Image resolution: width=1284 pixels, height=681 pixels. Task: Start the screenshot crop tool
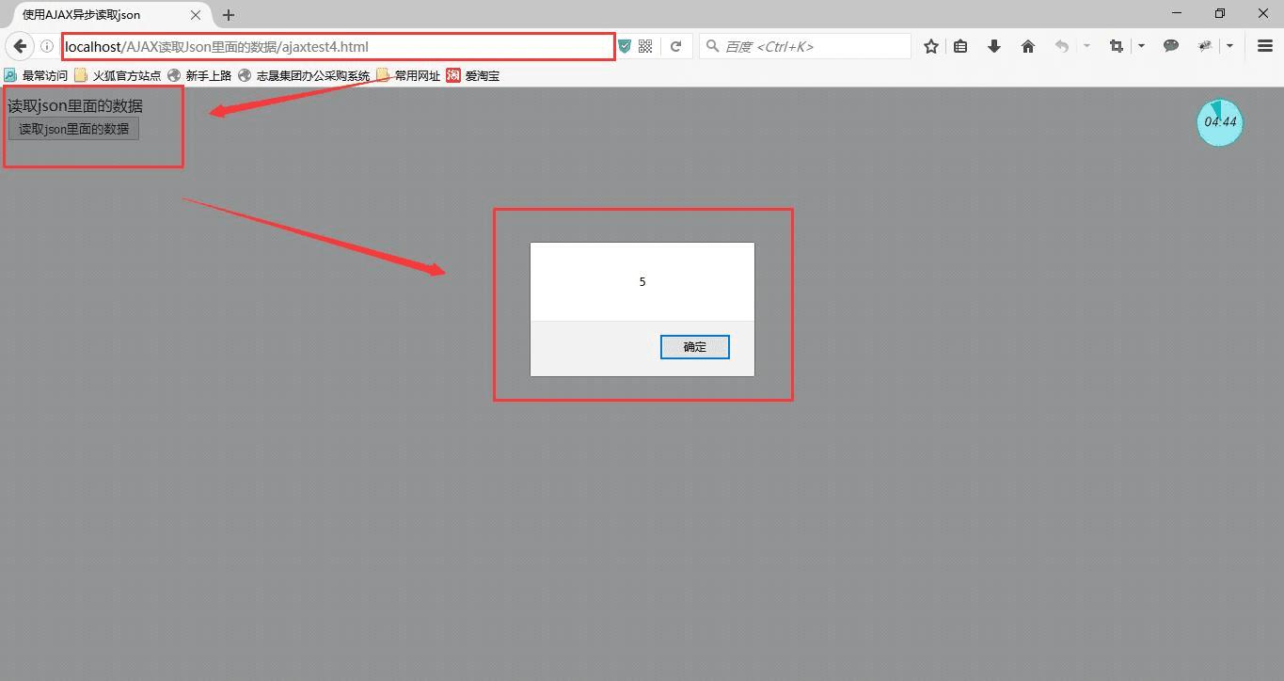pyautogui.click(x=1117, y=46)
